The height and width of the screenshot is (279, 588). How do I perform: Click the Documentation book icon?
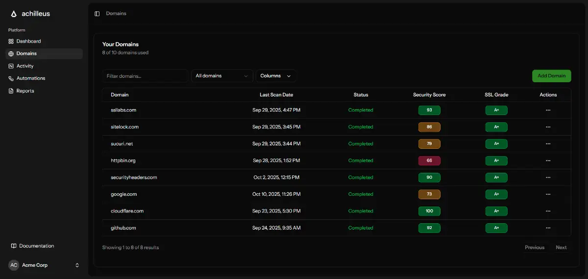[14, 246]
